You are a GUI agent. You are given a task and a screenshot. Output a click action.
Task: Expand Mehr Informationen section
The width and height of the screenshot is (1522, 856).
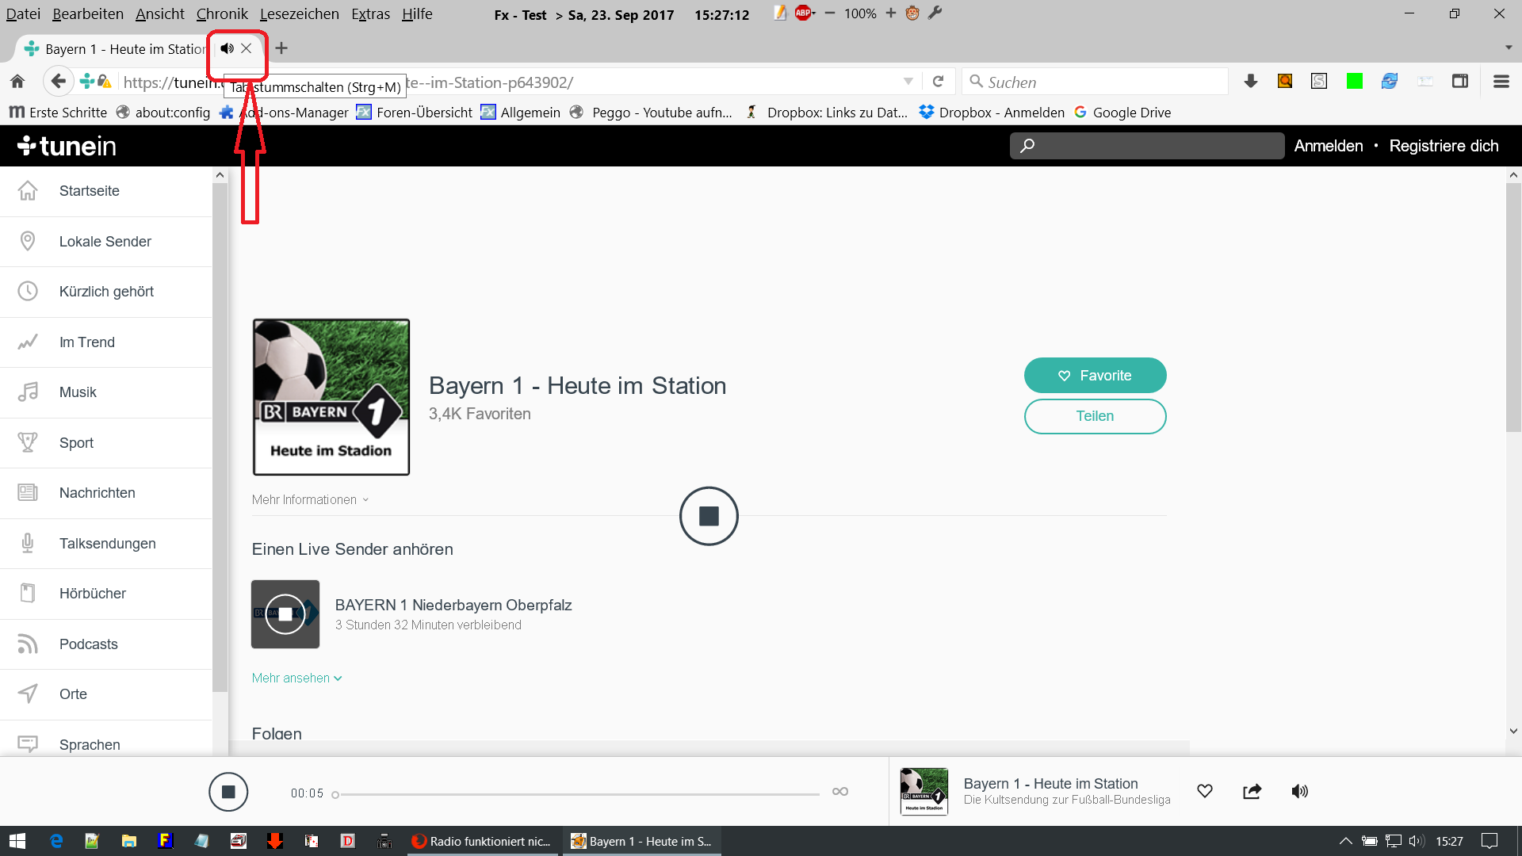[310, 500]
